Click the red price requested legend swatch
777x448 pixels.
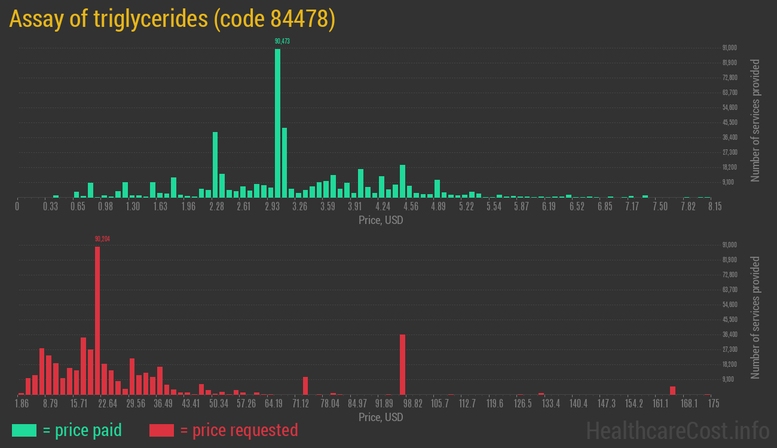click(161, 430)
